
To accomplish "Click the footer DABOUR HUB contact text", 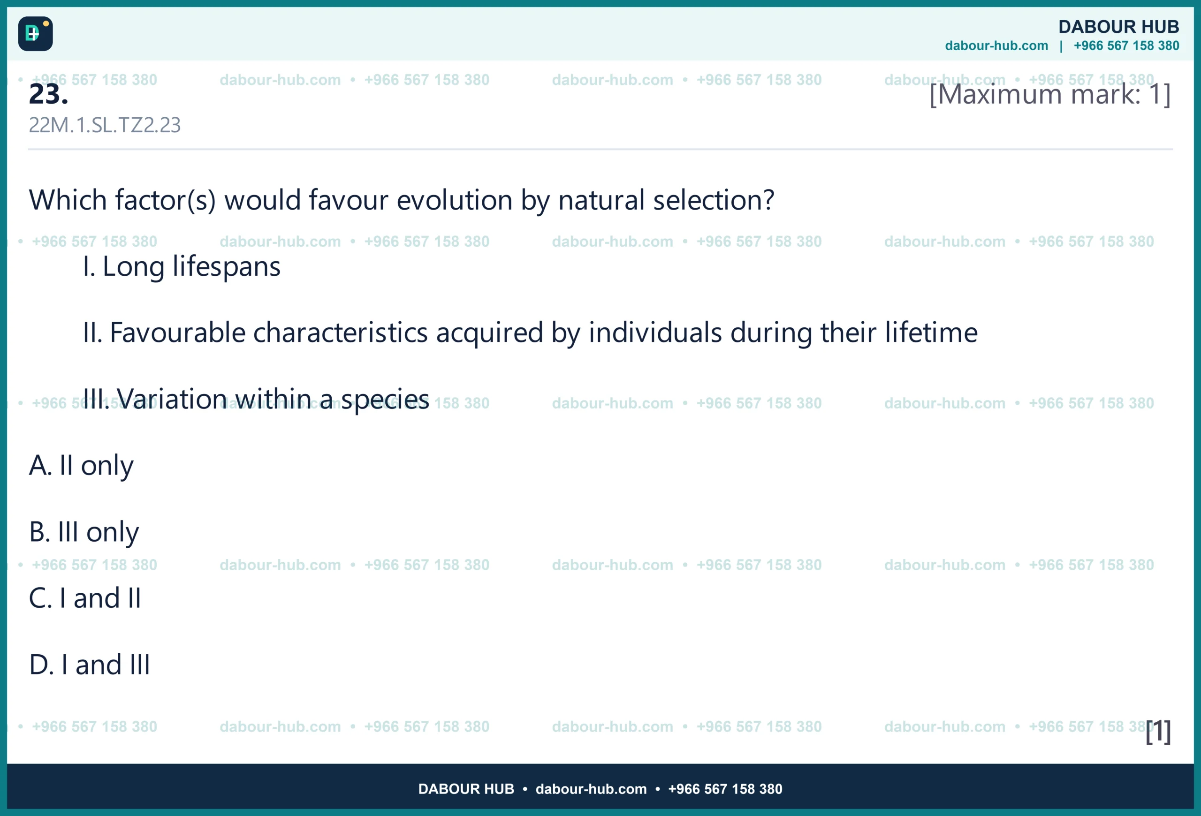I will 600,789.
